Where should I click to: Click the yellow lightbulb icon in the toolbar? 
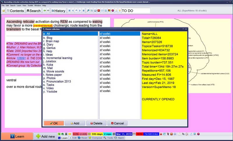click(x=119, y=11)
